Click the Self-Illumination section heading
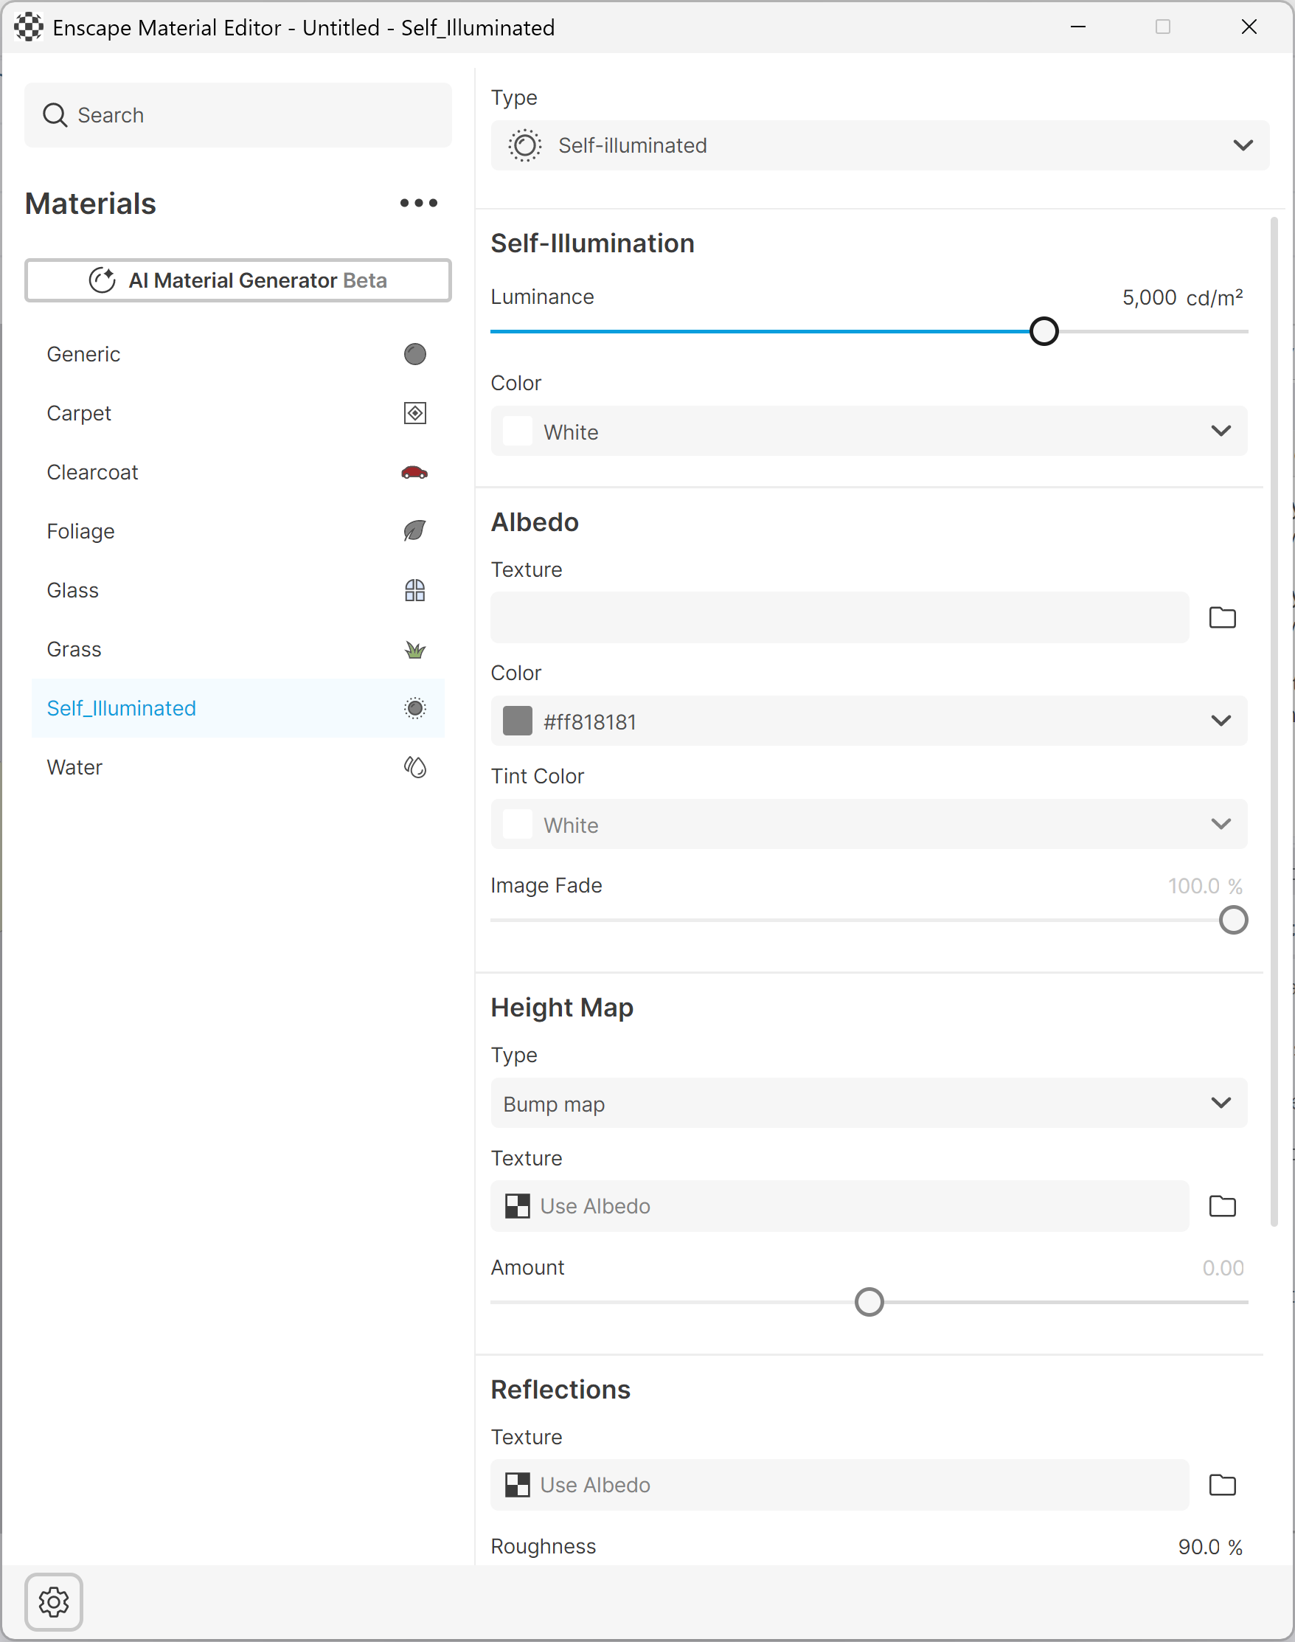Viewport: 1295px width, 1642px height. click(x=592, y=243)
